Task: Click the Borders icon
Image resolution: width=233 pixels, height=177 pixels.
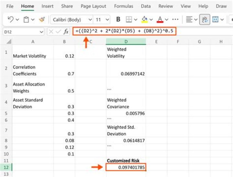Action: (x=129, y=20)
